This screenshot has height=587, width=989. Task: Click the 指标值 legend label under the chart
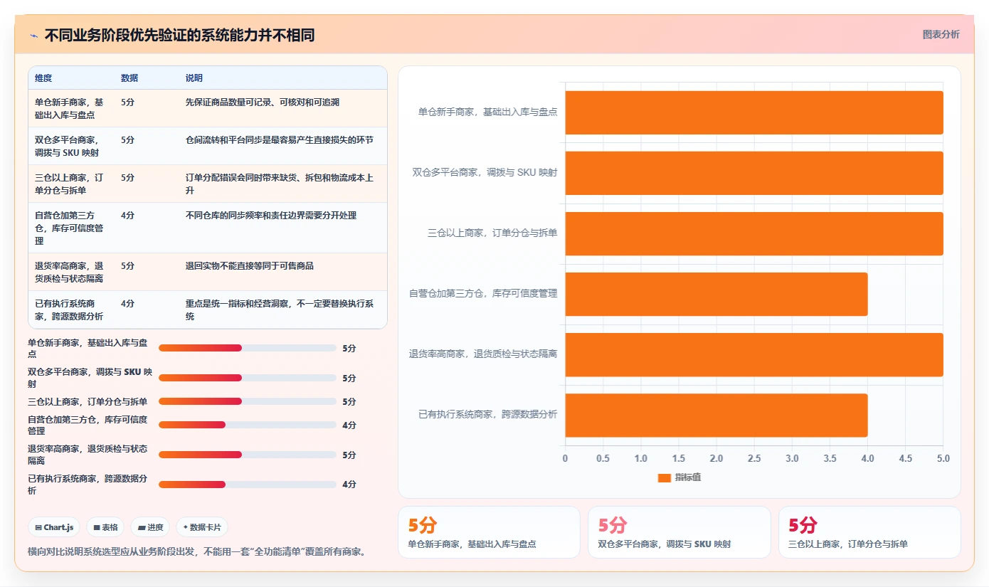688,477
